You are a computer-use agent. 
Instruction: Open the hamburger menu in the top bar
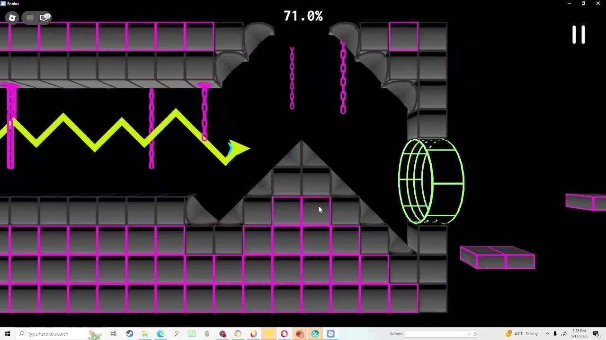click(x=30, y=18)
